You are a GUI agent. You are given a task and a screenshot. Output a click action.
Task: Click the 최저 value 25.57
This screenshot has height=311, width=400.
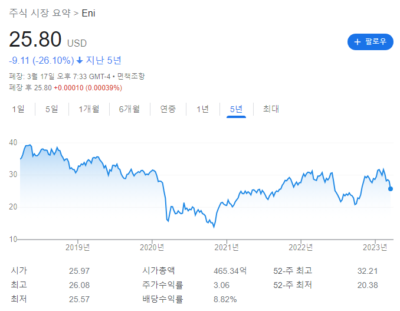[x=79, y=299]
